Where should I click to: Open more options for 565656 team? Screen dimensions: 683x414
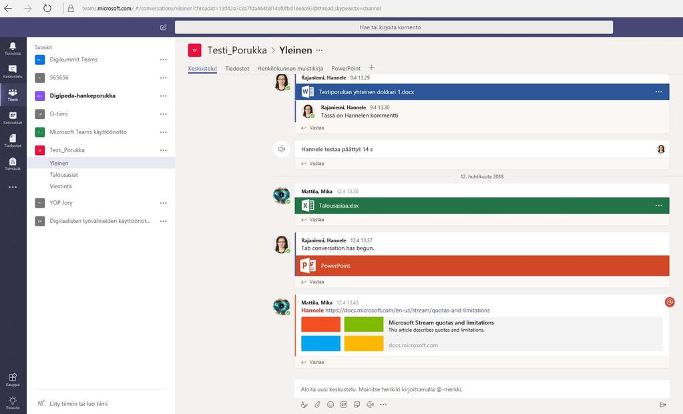pyautogui.click(x=164, y=77)
